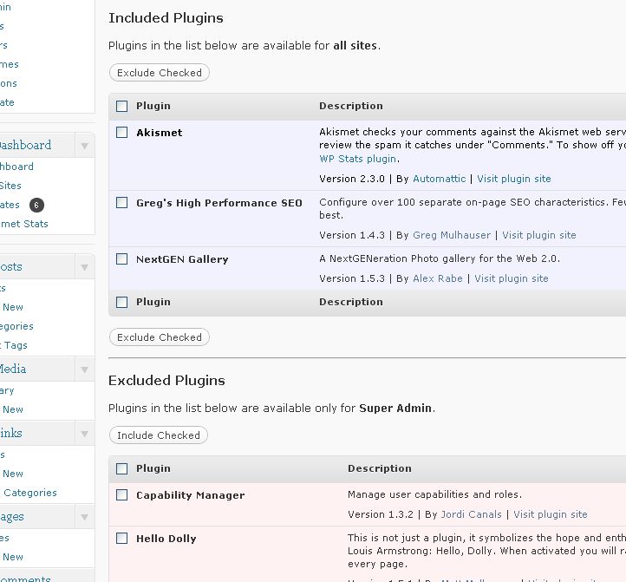Image resolution: width=626 pixels, height=582 pixels.
Task: Check the Capability Manager checkbox
Action: coord(121,495)
